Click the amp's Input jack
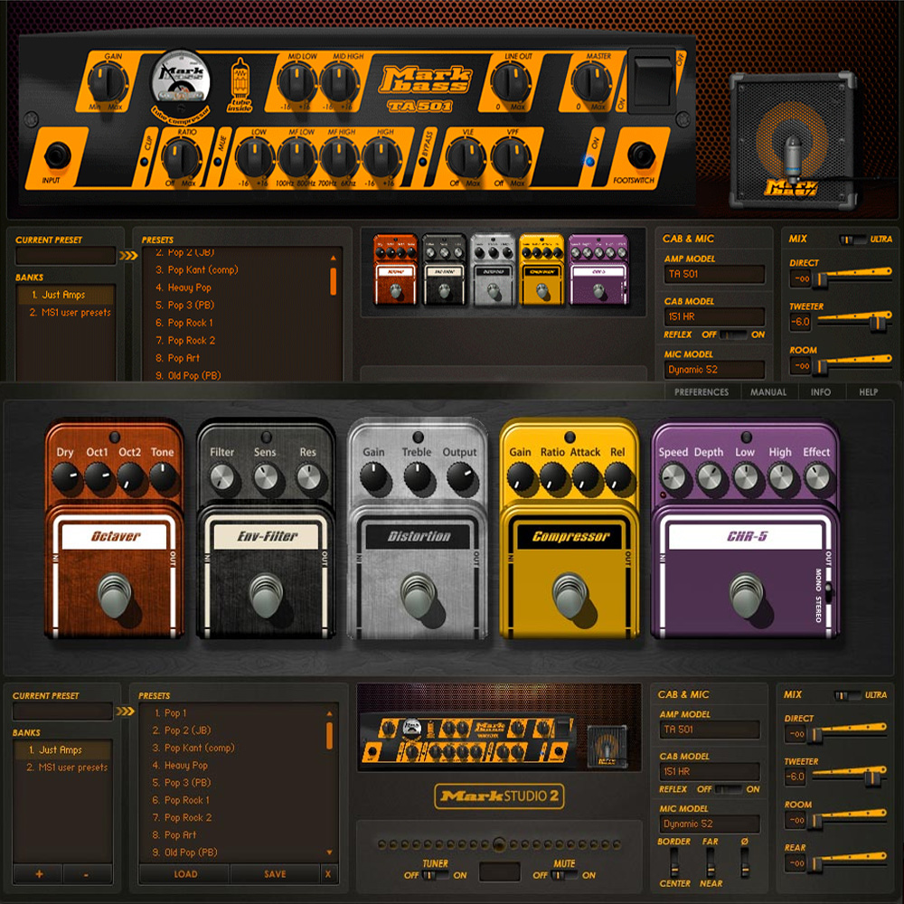904x904 pixels. (x=57, y=155)
